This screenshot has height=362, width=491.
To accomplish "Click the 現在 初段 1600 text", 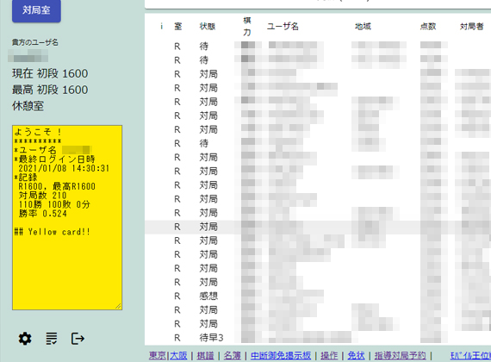I will (x=50, y=73).
